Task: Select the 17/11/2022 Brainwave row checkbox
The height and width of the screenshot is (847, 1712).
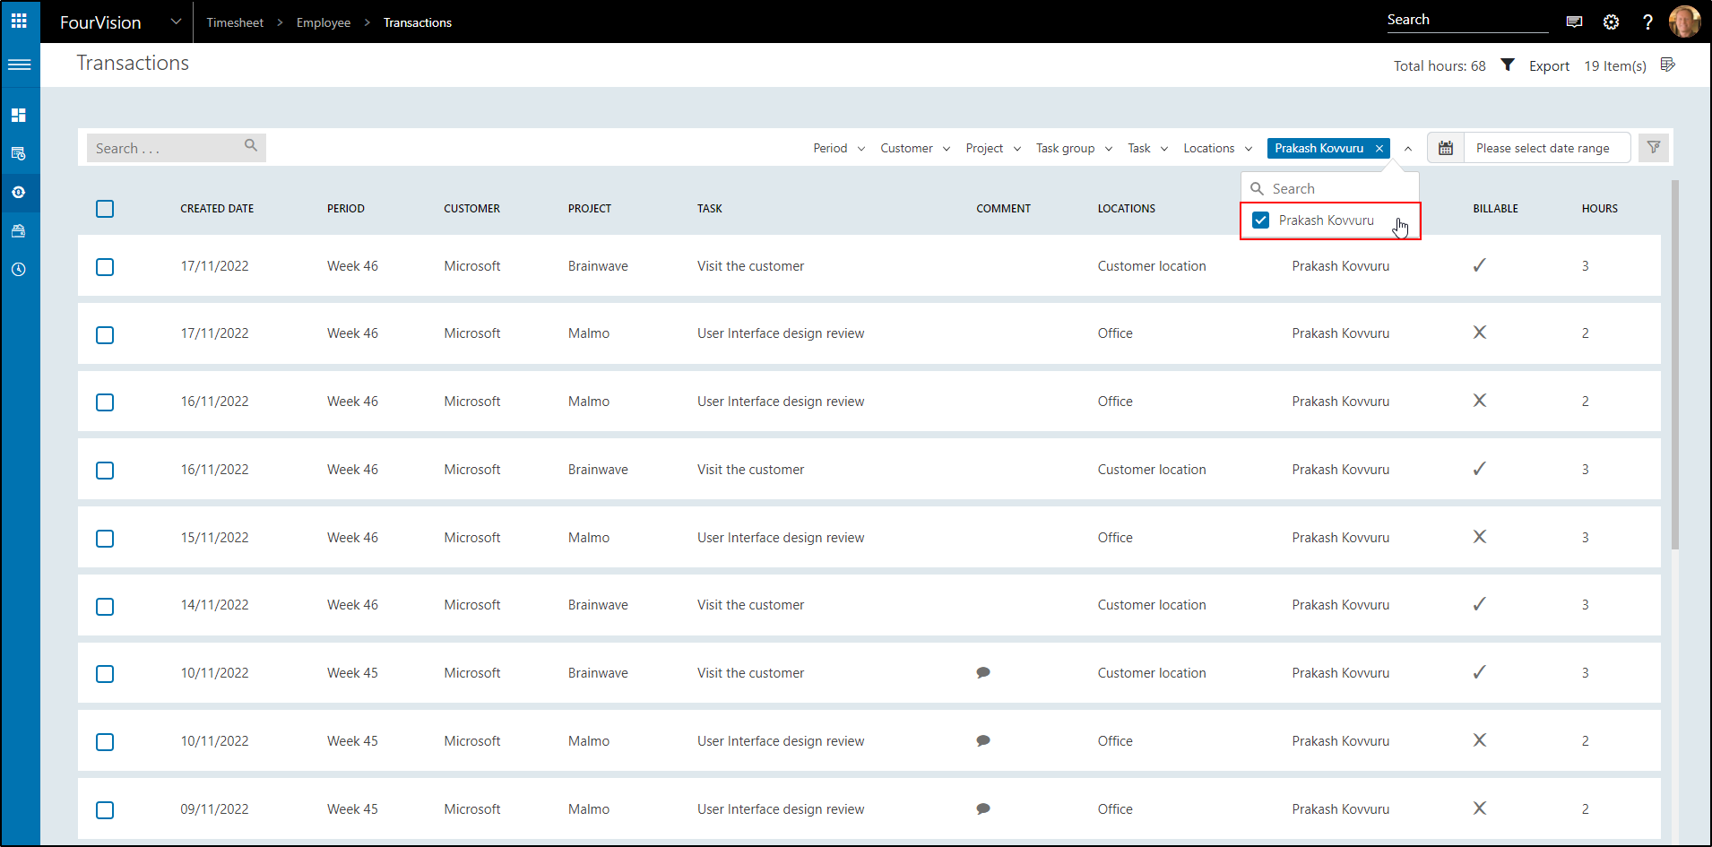Action: [x=105, y=267]
